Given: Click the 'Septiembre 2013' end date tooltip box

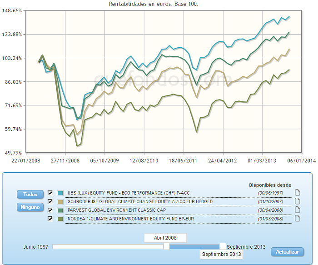Looking at the screenshot, I should click(221, 254).
